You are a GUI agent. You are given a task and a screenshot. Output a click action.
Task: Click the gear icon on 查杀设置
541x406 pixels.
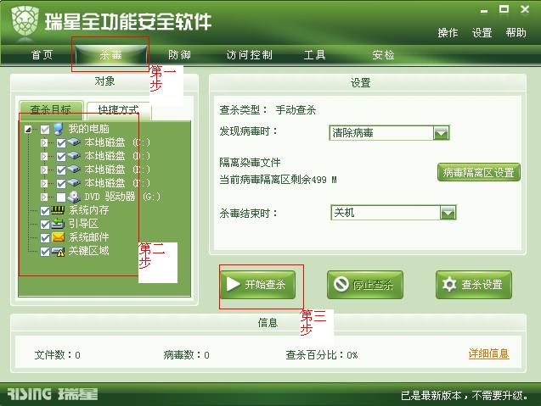(x=449, y=285)
